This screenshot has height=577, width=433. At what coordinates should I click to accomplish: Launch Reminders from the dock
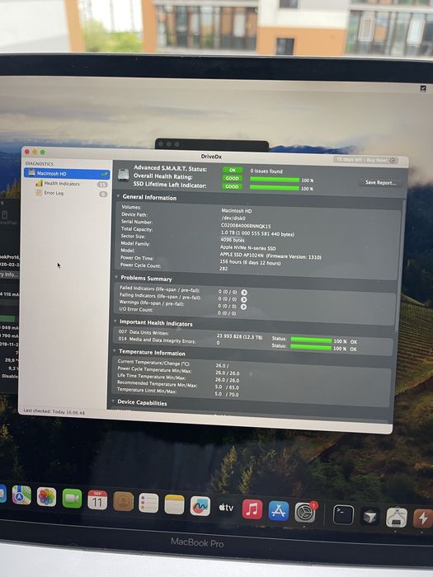tap(148, 503)
